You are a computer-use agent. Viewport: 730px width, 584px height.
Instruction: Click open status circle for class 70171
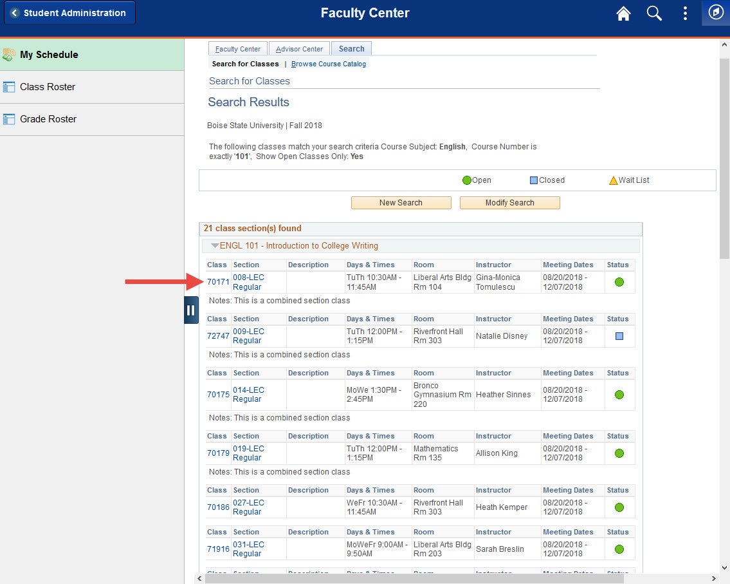(x=619, y=282)
